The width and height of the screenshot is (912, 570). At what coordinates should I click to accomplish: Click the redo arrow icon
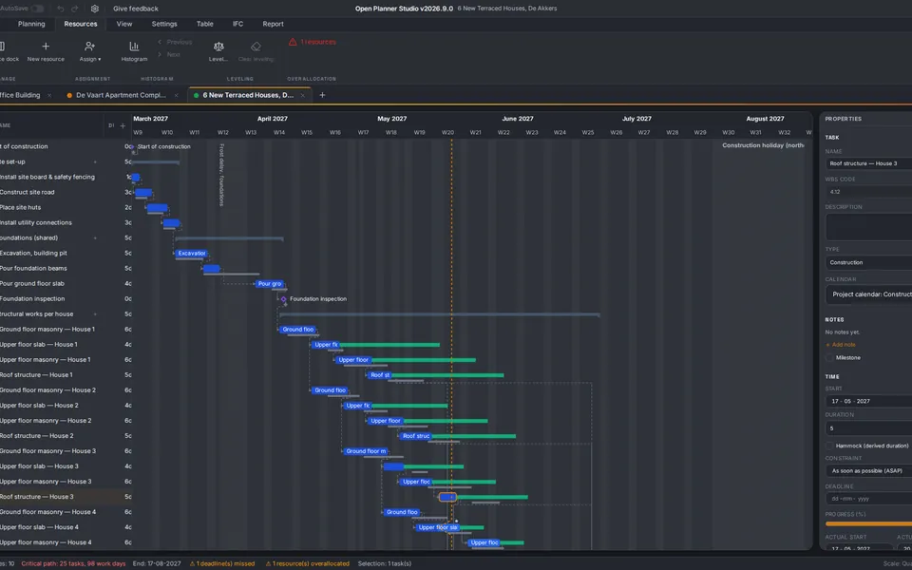pos(74,9)
